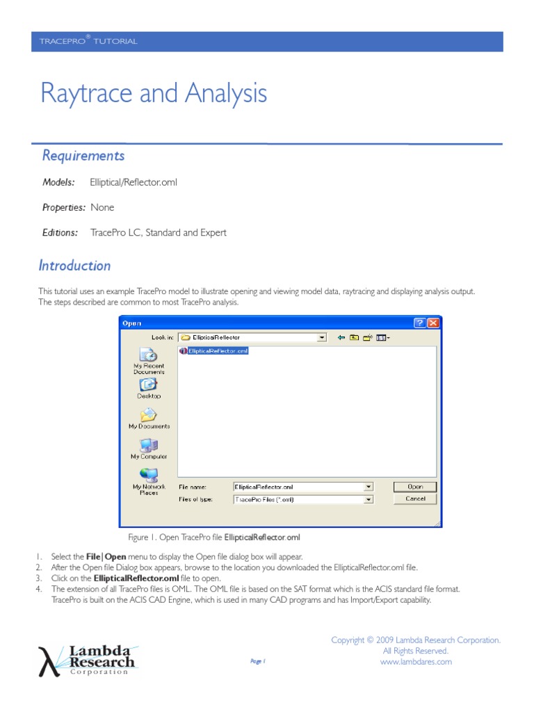Screen dimensions: 534x712
Task: Click the Open button
Action: (415, 487)
